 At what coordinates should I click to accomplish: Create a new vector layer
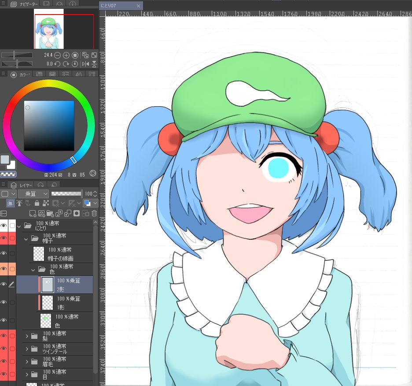click(x=41, y=213)
